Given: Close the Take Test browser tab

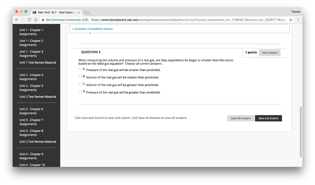Looking at the screenshot, I should point(79,12).
